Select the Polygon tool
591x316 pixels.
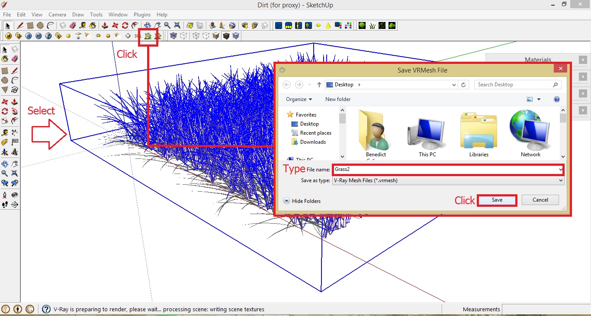coord(5,90)
